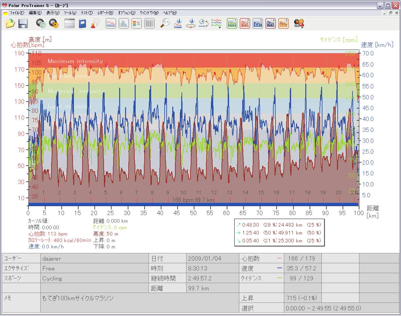Image resolution: width=401 pixels, height=316 pixels.
Task: Click the ケイデンス [rpm] axis title
Action: coord(339,40)
